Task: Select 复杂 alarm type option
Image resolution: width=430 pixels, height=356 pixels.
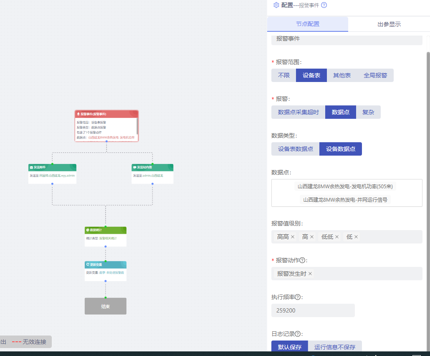Action: 368,112
